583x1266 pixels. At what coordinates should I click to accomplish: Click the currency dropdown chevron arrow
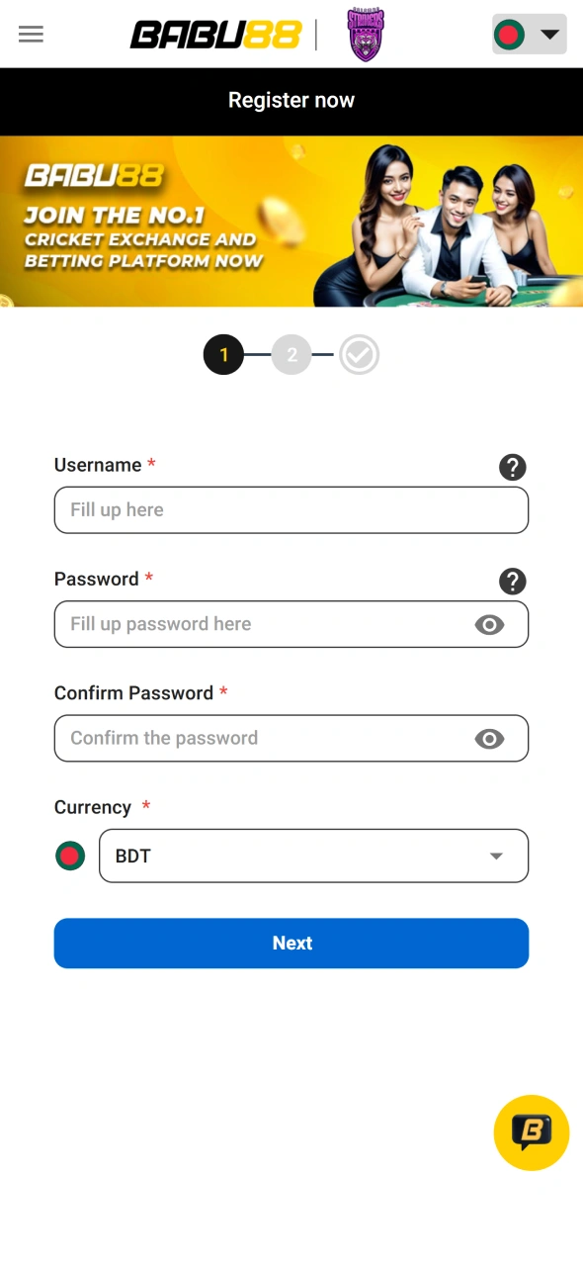tap(495, 856)
